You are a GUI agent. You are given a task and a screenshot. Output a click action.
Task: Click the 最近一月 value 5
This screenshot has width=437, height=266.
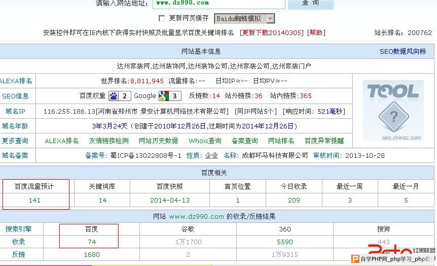pyautogui.click(x=406, y=200)
